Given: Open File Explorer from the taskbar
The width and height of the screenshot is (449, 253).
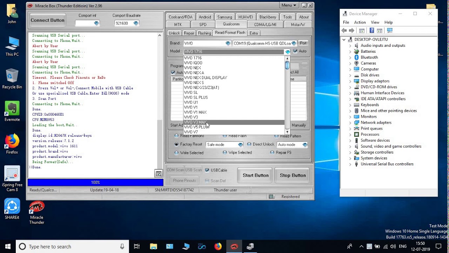Looking at the screenshot, I should click(153, 246).
